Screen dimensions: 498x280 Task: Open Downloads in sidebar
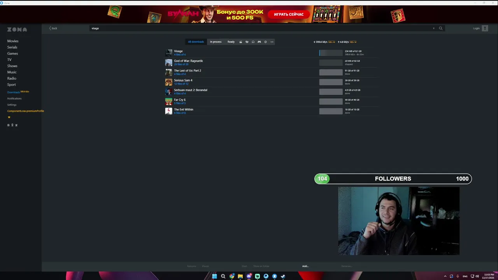(13, 93)
